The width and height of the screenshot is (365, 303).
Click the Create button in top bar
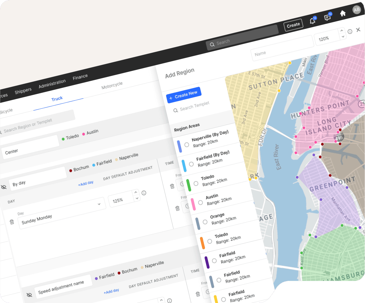pos(293,25)
